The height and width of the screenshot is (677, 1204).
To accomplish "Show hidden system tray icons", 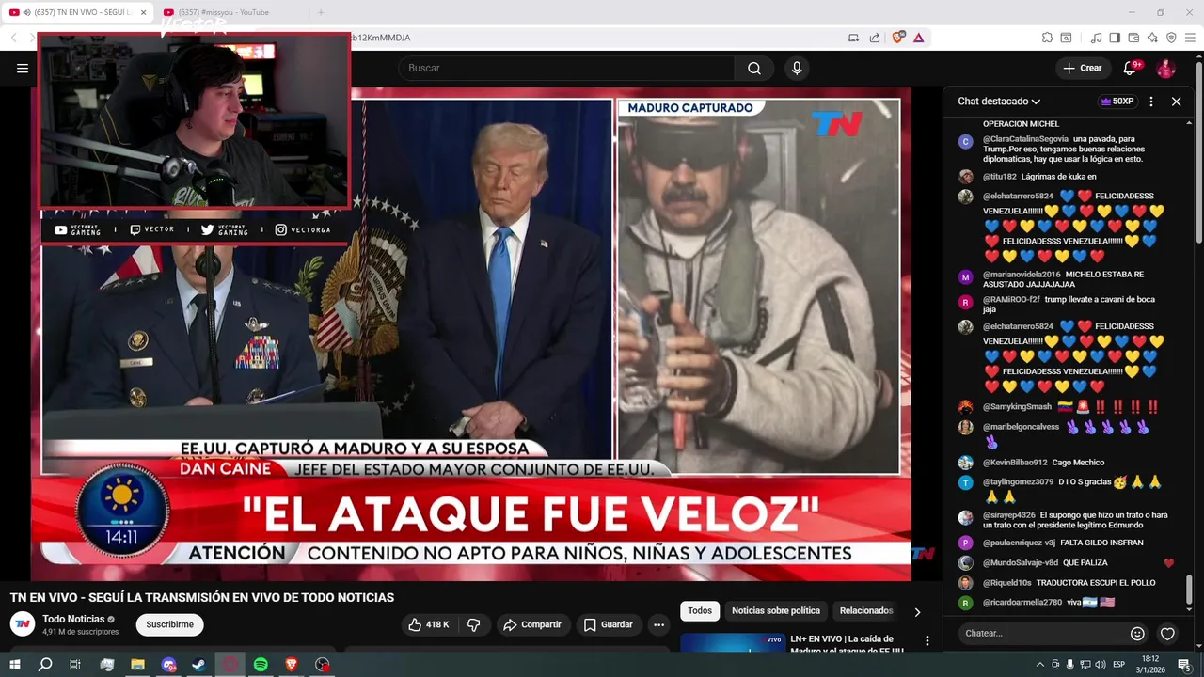I will pos(1039,665).
